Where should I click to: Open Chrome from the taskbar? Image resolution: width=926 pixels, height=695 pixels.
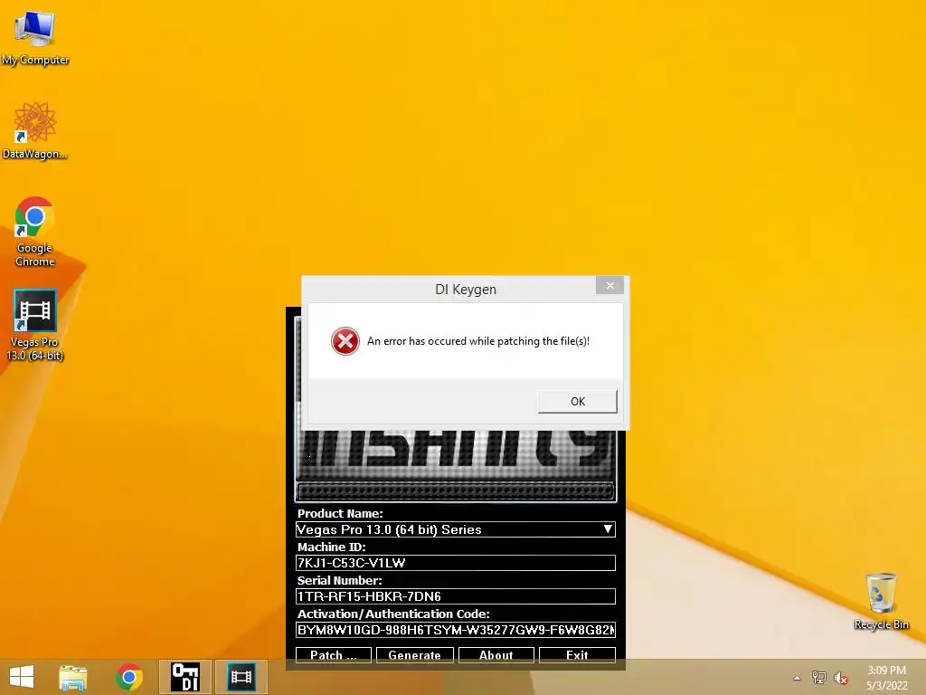tap(128, 677)
